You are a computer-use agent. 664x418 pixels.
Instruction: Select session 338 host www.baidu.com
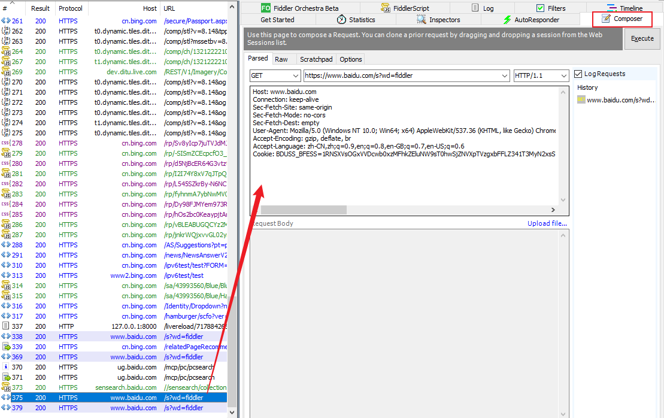point(134,337)
